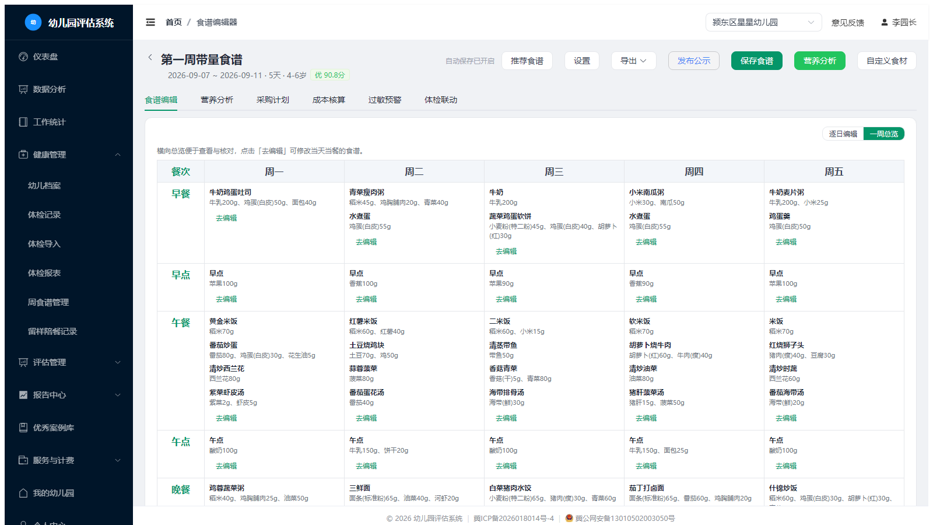Click 去编辑 for Wednesday 蔬菜鸡蛋软饼 breakfast
933x525 pixels.
506,251
